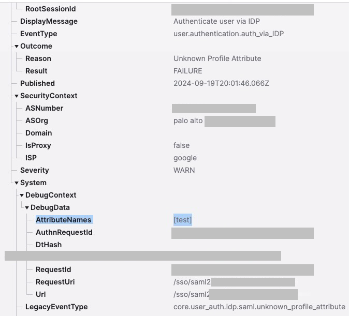Image resolution: width=349 pixels, height=316 pixels.
Task: Select the EventType row label
Action: coord(38,34)
